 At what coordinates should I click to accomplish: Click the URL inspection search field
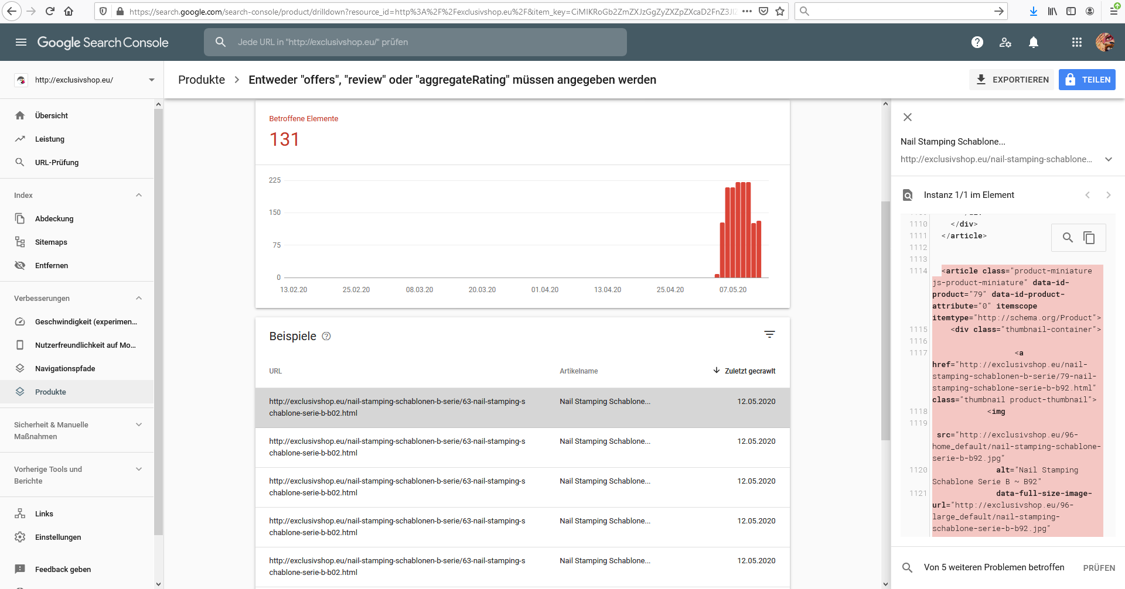click(415, 42)
